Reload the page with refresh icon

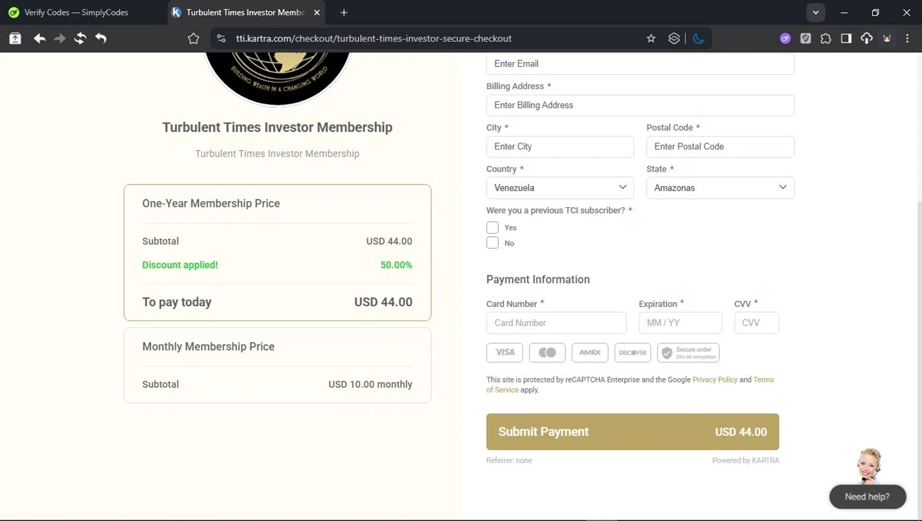tap(80, 39)
